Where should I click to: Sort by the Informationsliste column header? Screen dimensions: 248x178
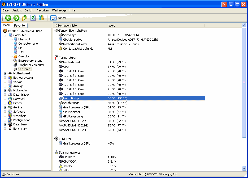(80, 25)
